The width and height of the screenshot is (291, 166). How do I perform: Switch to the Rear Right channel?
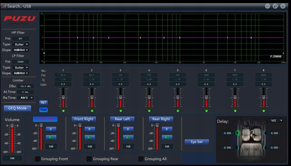(x=161, y=119)
